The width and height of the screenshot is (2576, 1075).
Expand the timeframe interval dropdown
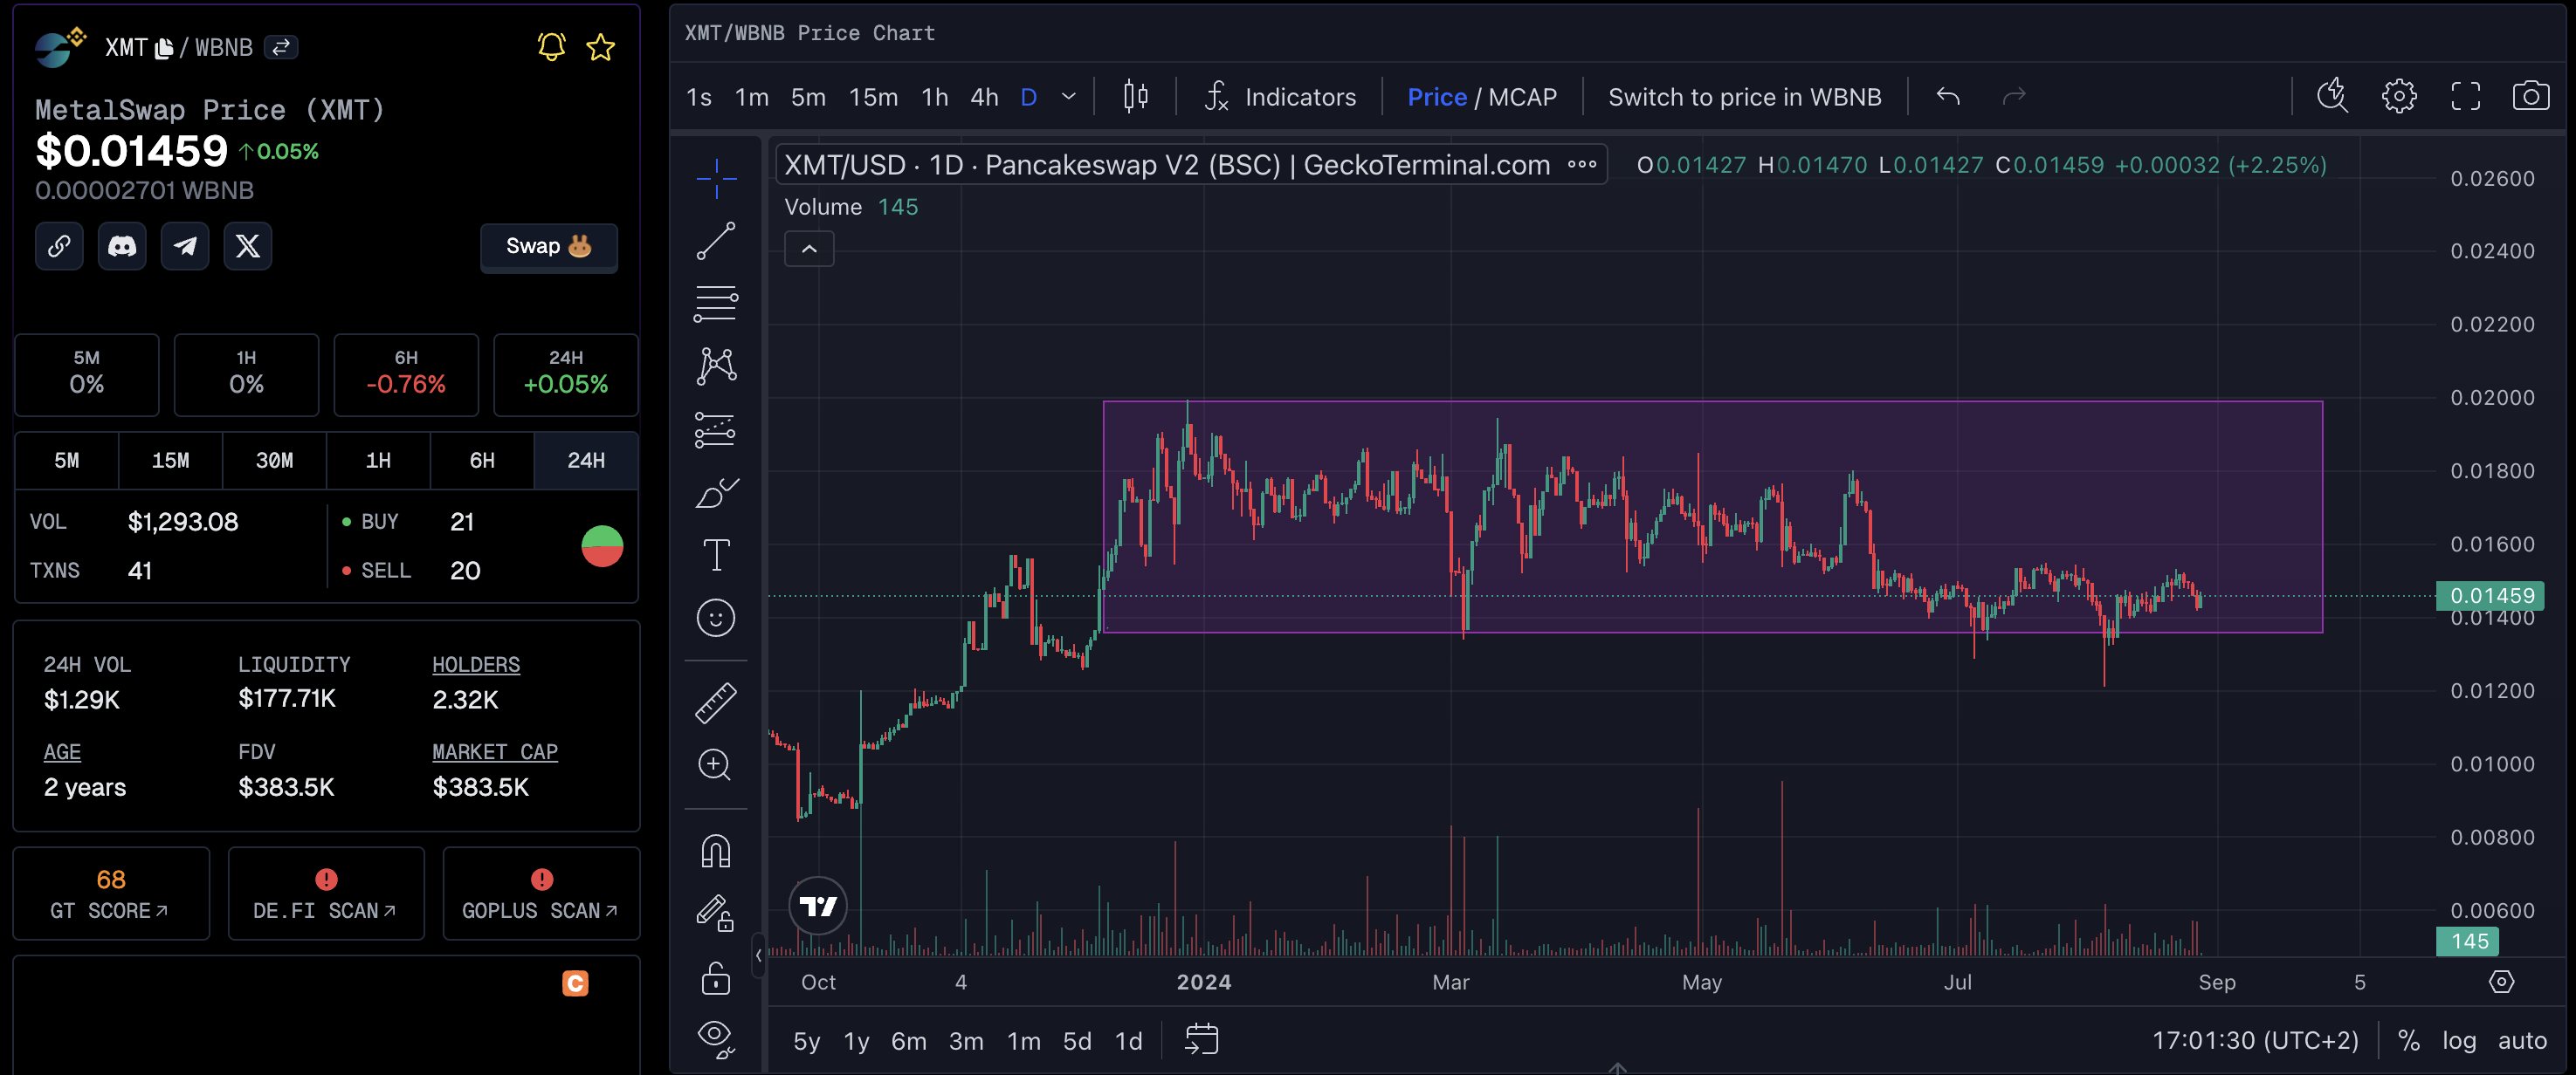point(1068,97)
